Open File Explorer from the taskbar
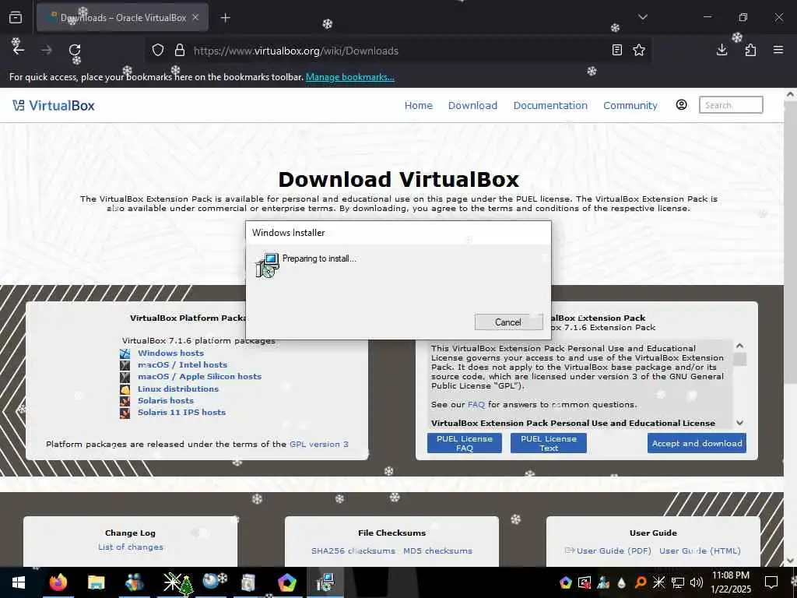The image size is (797, 598). pos(96,582)
